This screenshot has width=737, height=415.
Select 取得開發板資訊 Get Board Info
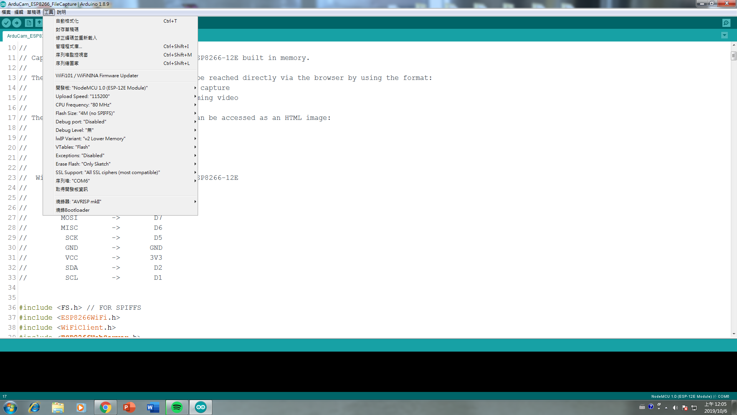121,189
